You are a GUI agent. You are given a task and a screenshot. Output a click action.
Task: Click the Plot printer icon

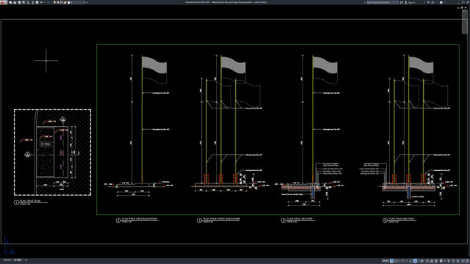click(x=37, y=2)
